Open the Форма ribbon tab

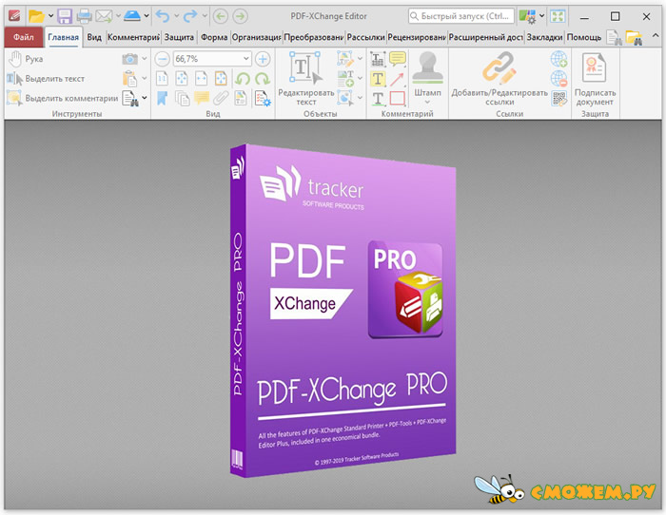(x=214, y=37)
